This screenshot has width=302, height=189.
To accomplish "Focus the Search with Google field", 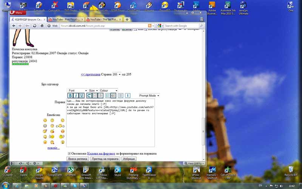I will [182, 26].
